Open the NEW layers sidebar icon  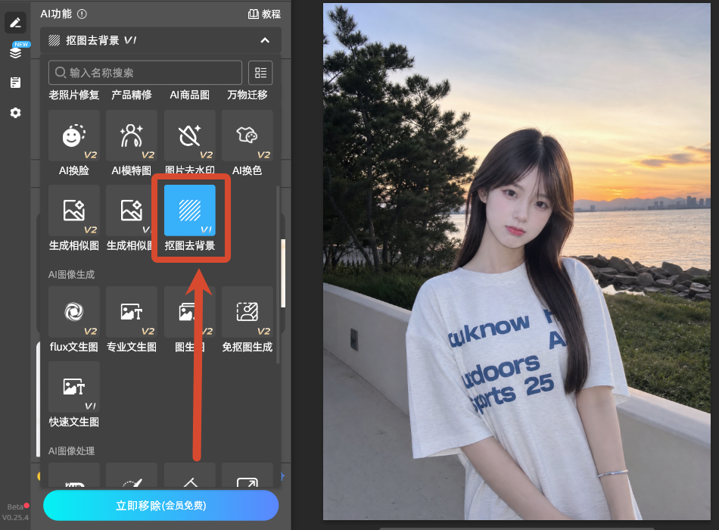pos(16,51)
